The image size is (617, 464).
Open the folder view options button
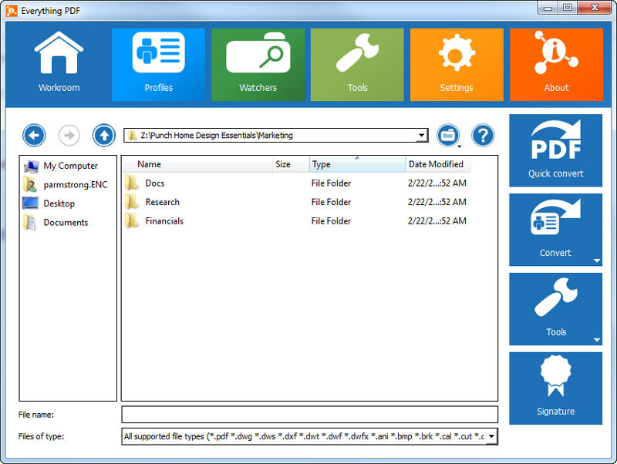coord(448,135)
